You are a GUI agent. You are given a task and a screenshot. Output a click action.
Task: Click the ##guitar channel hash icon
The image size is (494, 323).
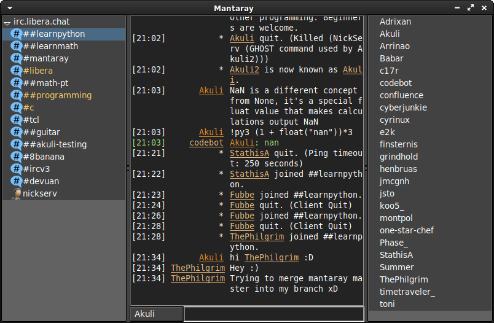(x=17, y=132)
